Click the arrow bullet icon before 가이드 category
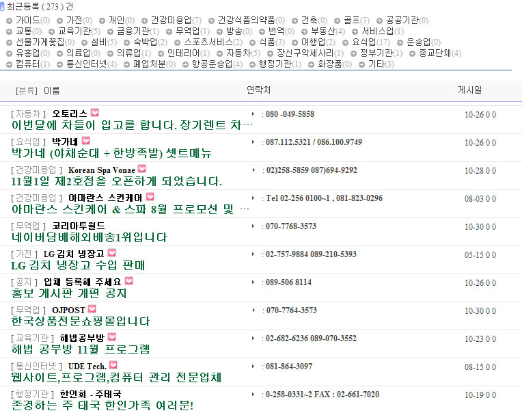Image resolution: width=522 pixels, height=413 pixels. [x=10, y=21]
